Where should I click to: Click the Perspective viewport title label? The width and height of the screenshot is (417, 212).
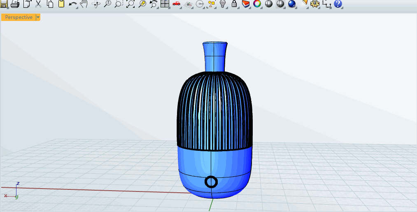coord(19,17)
